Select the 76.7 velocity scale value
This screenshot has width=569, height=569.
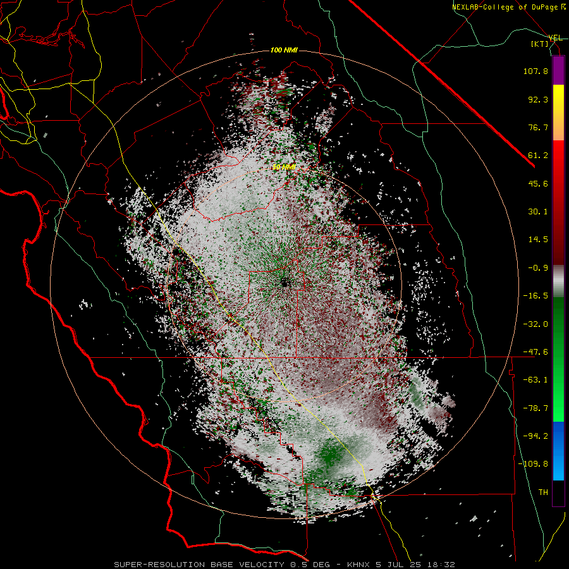point(538,127)
